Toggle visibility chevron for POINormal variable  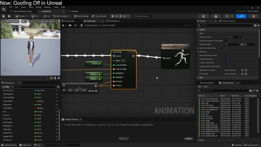[x=57, y=140]
